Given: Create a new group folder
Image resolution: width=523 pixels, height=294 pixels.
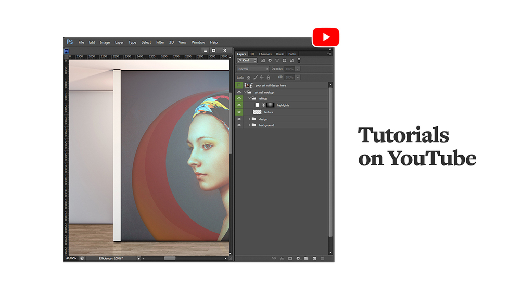Looking at the screenshot, I should pyautogui.click(x=306, y=258).
